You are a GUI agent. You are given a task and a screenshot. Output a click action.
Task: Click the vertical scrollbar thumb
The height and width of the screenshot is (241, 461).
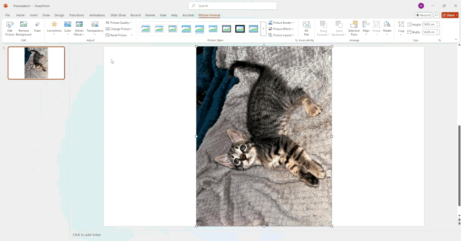pos(459,166)
